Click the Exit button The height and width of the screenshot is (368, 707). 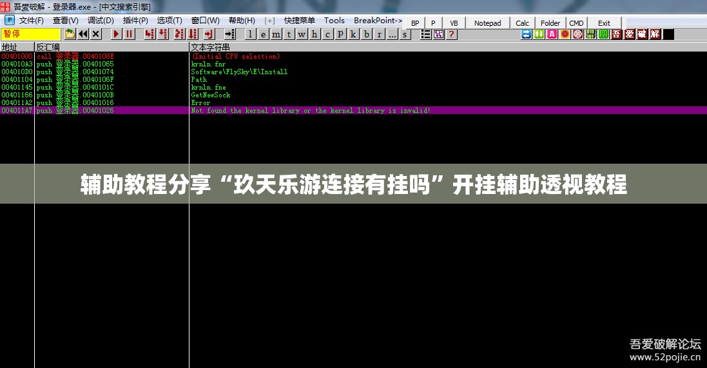(604, 23)
